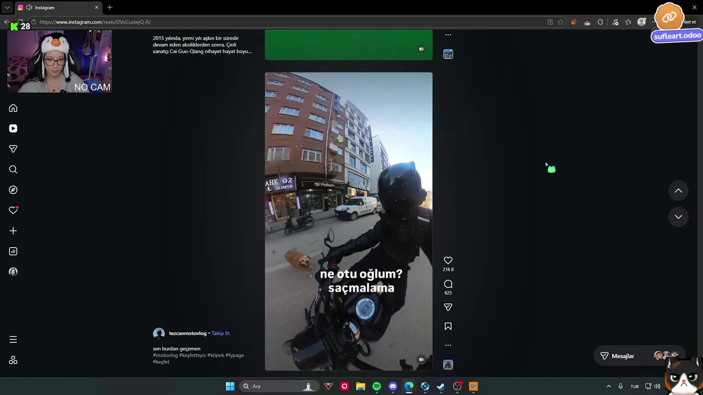Screen dimensions: 703x395
Task: Open the tezcanmotovlog avatar picture
Action: click(x=159, y=333)
